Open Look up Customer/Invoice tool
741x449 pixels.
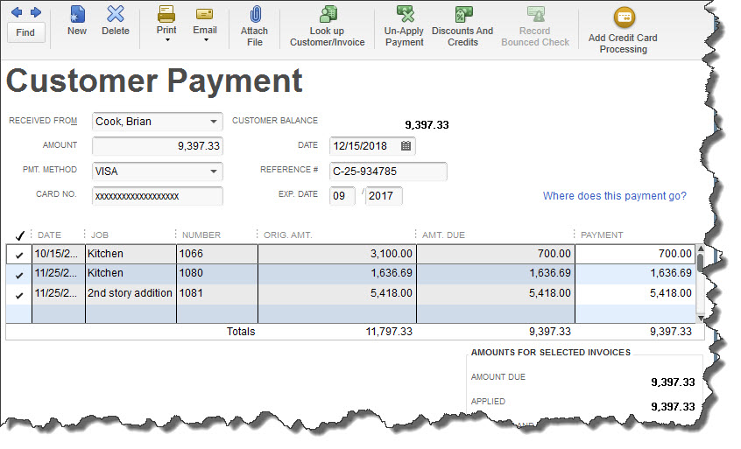328,15
